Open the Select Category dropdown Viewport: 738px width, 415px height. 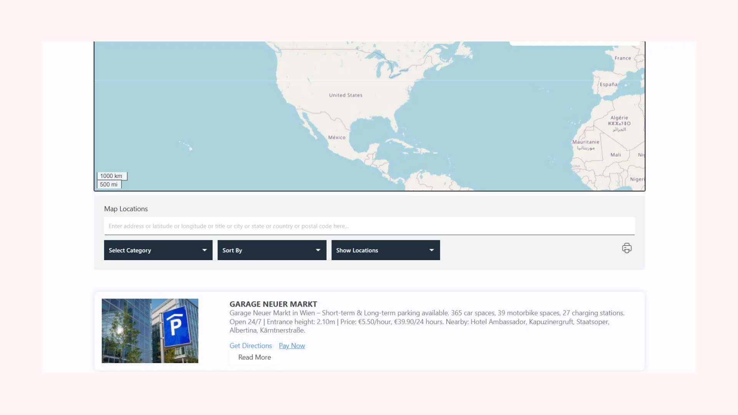(x=158, y=250)
